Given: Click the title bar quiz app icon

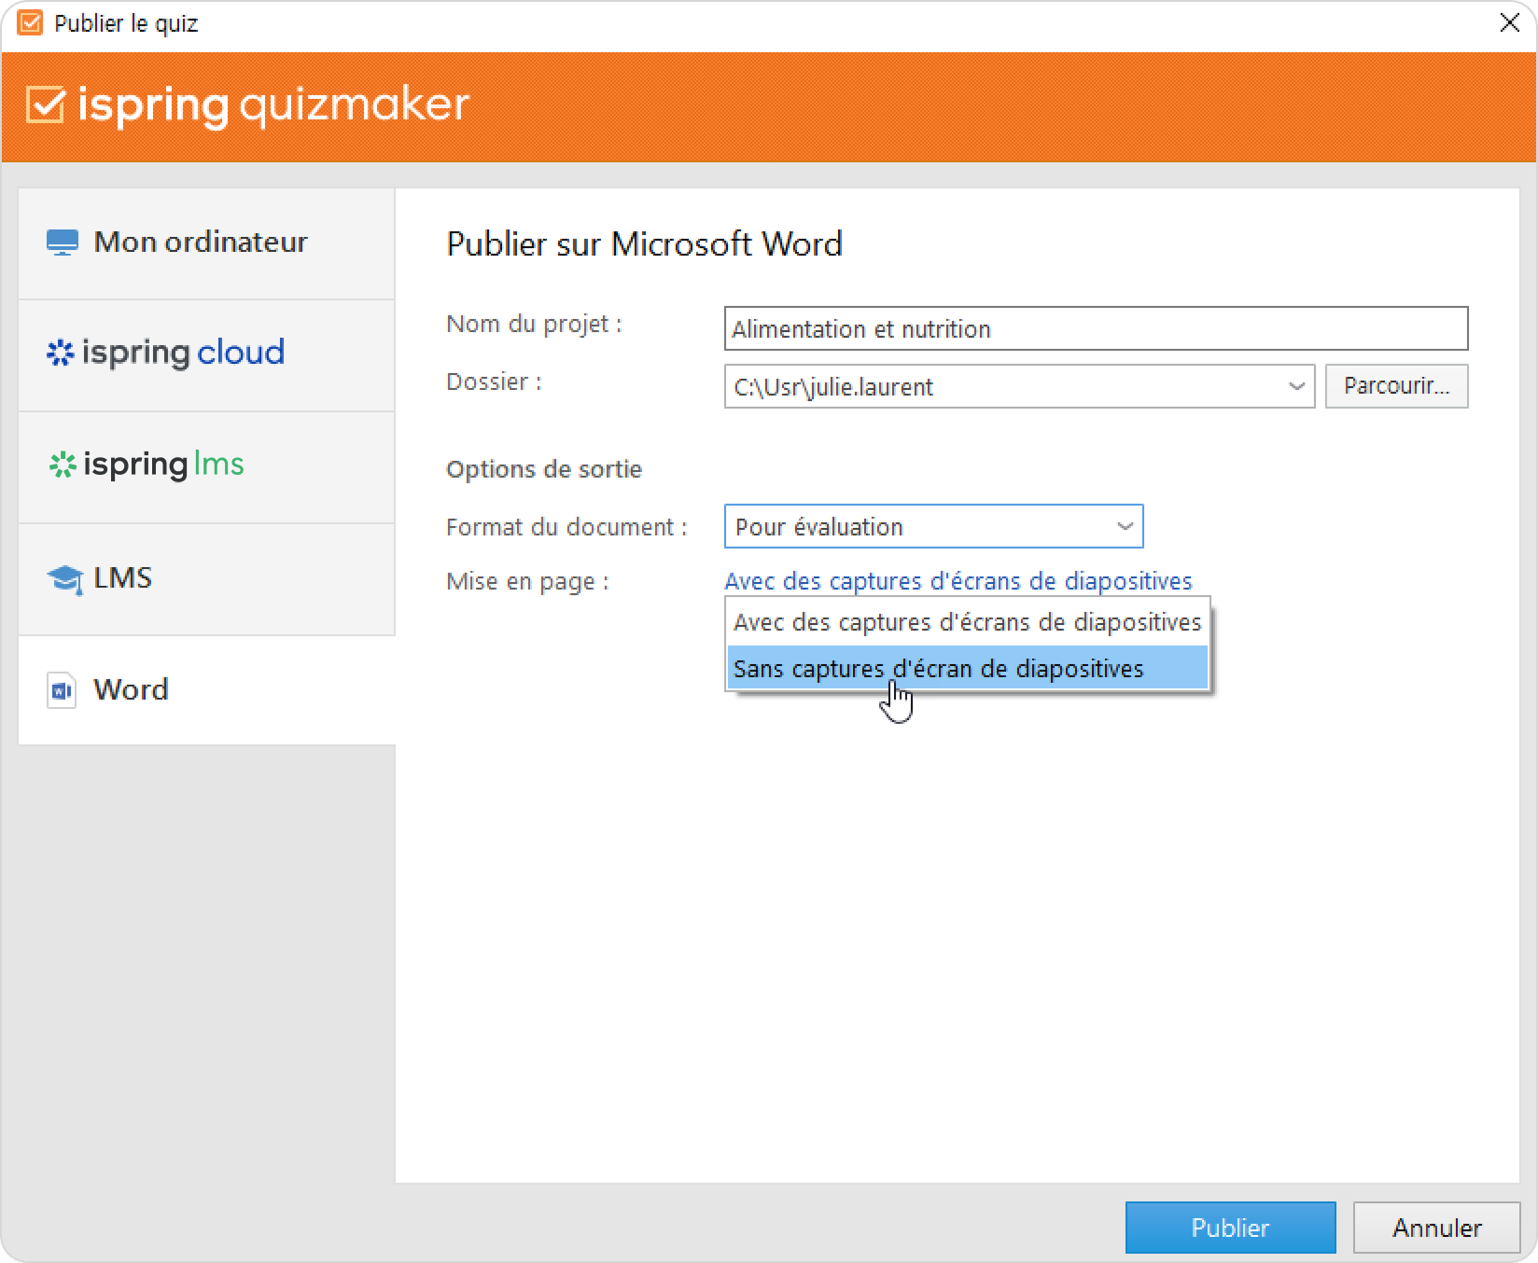Looking at the screenshot, I should pos(30,23).
